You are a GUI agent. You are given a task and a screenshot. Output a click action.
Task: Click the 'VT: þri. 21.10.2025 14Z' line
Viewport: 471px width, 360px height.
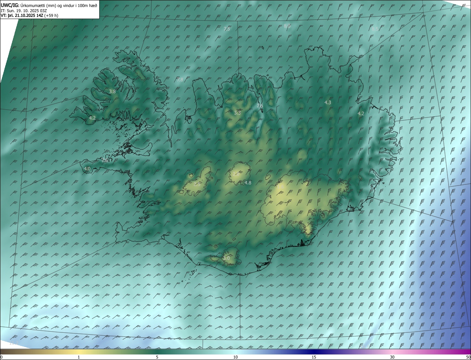pos(22,15)
